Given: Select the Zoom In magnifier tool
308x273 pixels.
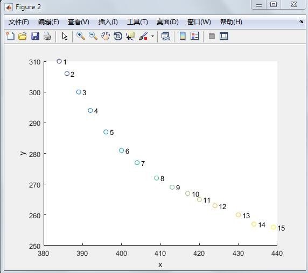Looking at the screenshot, I should (81, 36).
